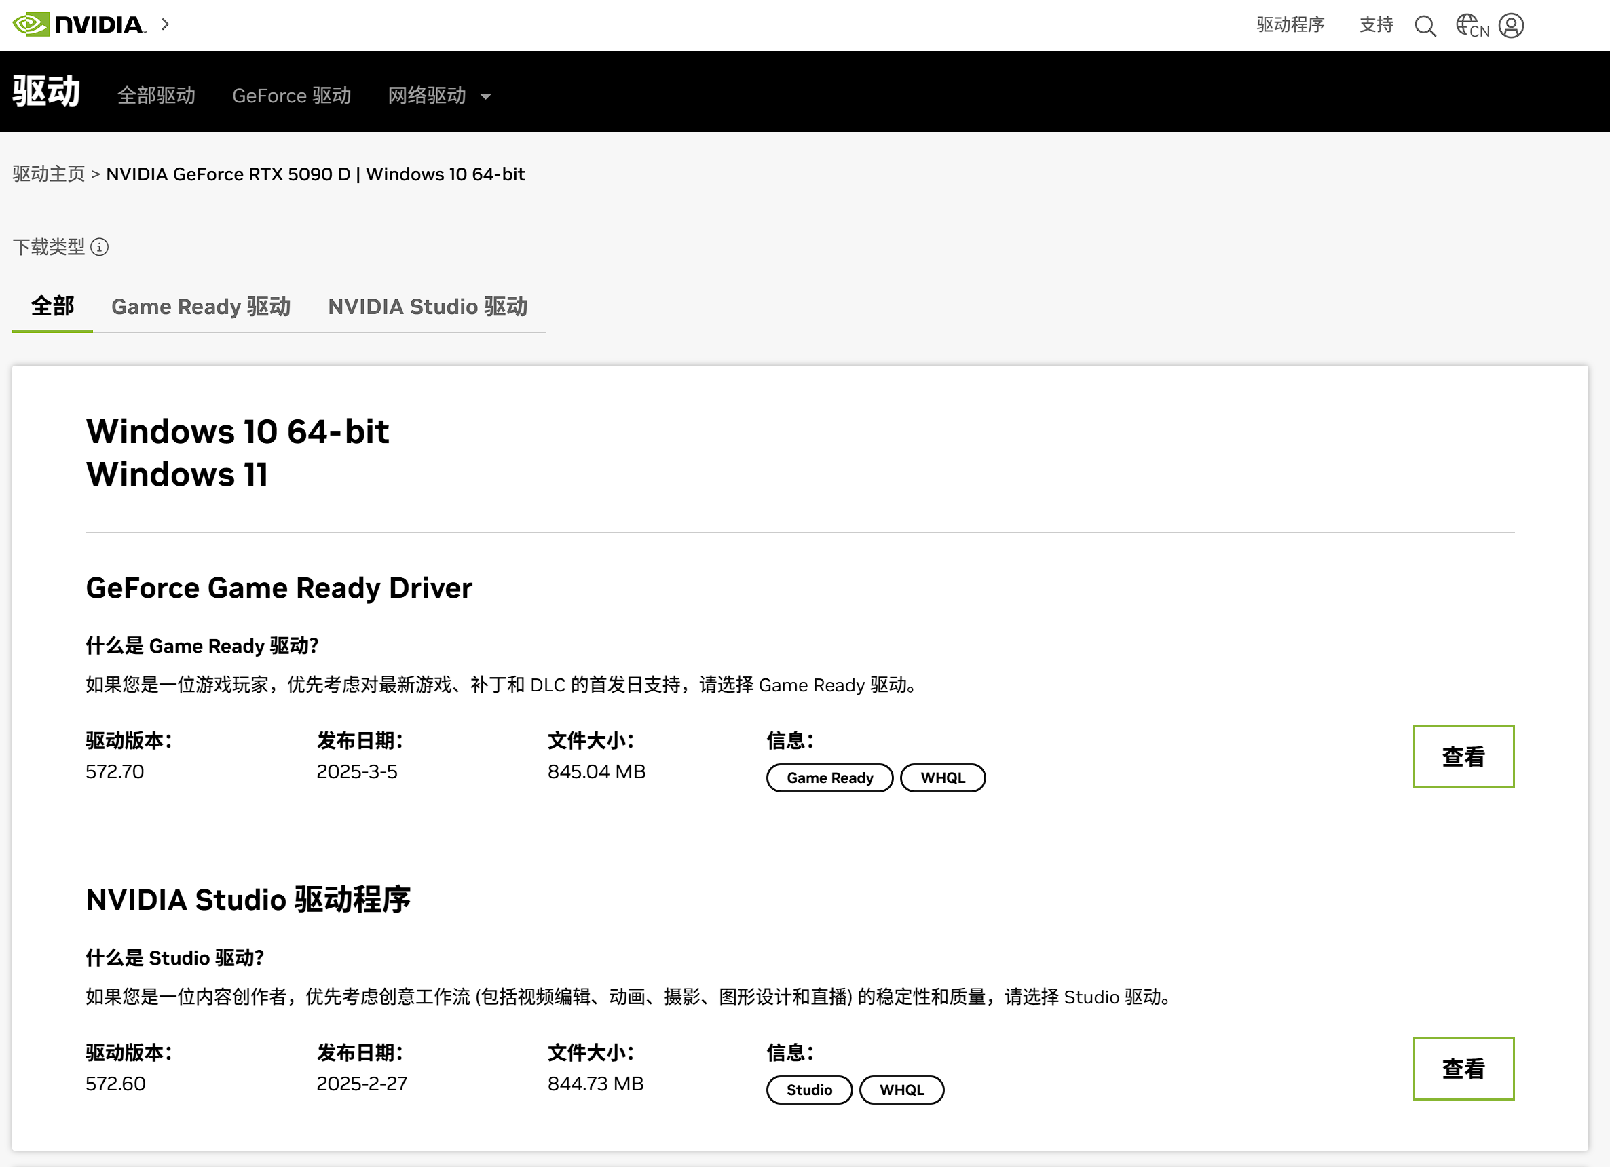Switch to Game Ready 驱动 tab

201,307
